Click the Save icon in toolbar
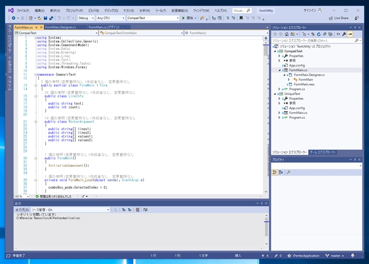 [x=46, y=18]
